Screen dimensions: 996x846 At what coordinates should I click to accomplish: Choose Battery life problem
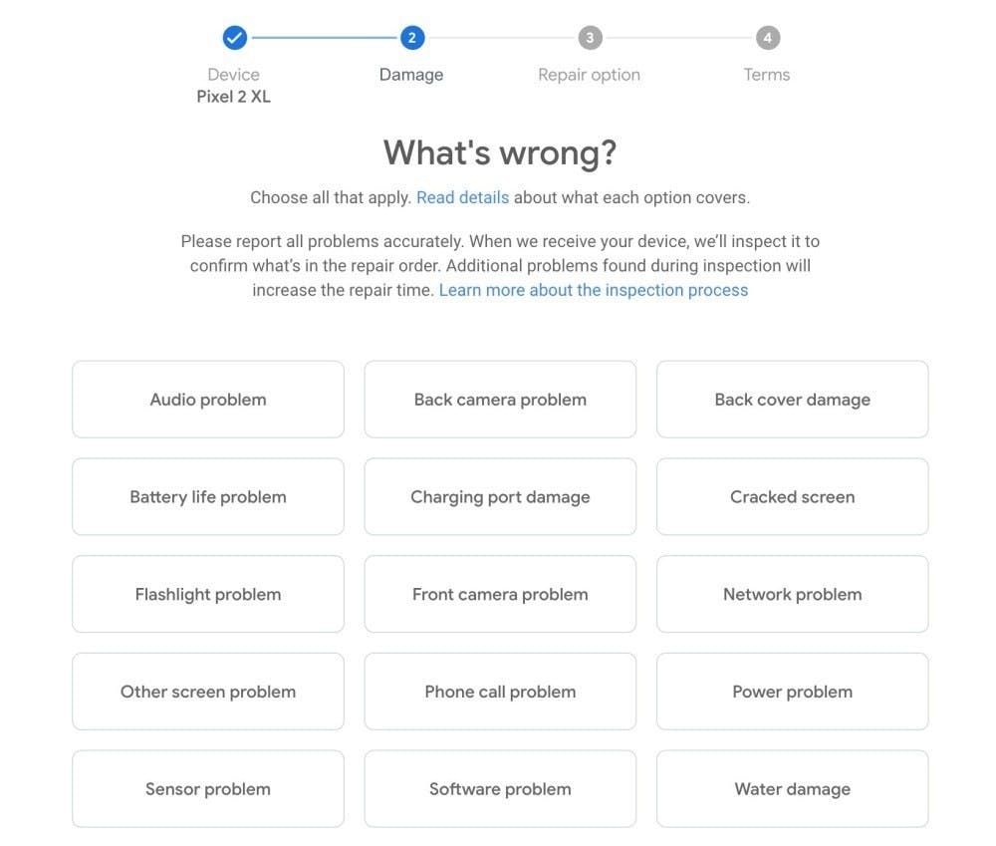pyautogui.click(x=208, y=497)
